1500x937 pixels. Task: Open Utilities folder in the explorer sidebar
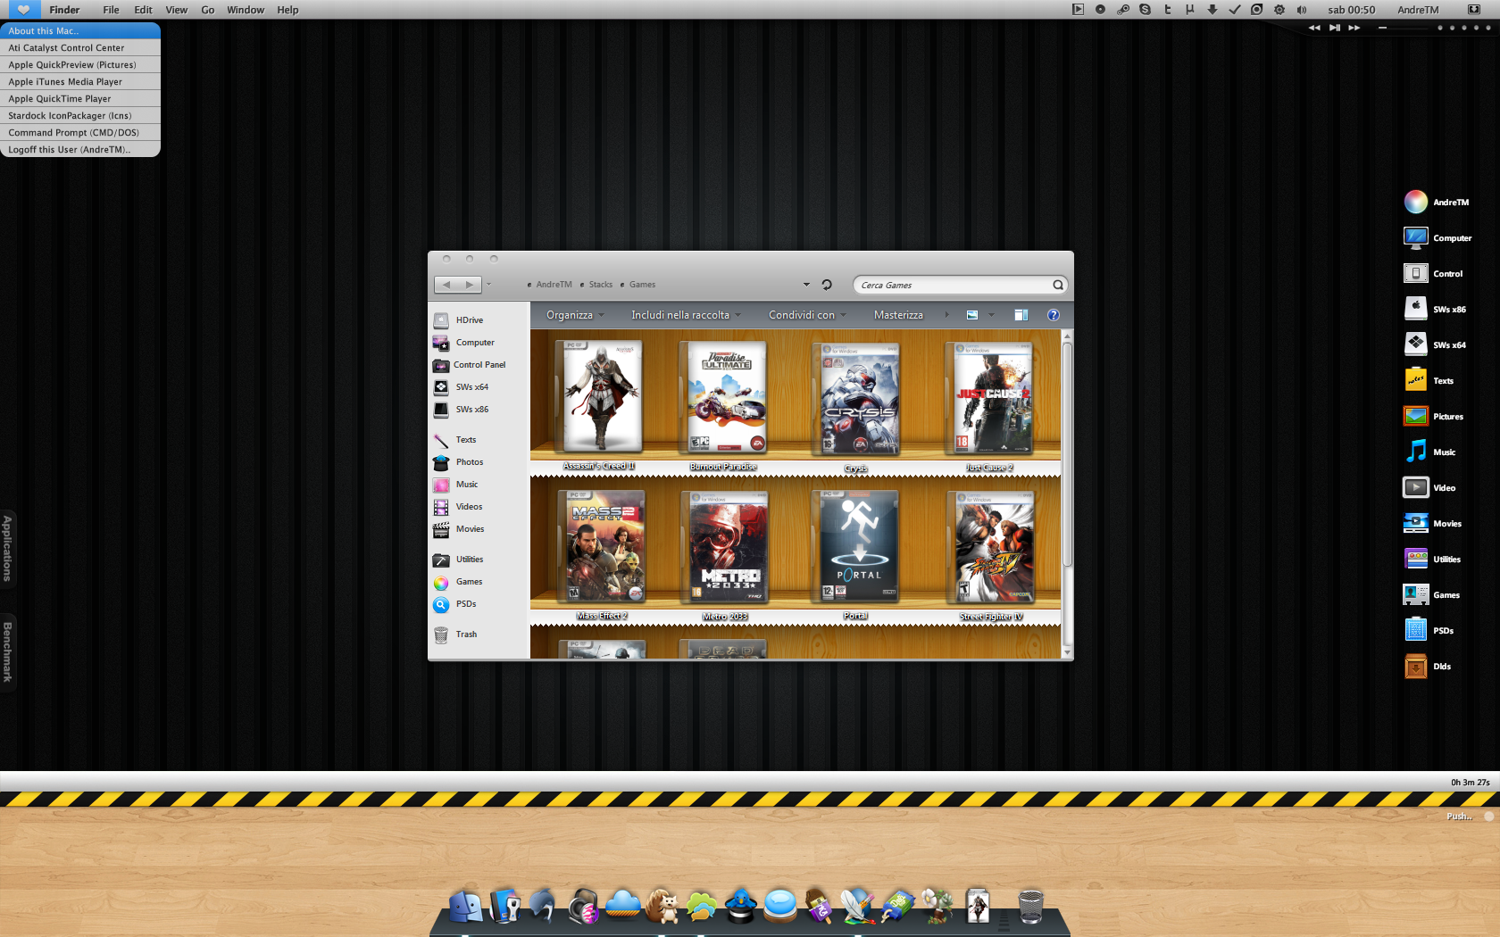(x=458, y=560)
